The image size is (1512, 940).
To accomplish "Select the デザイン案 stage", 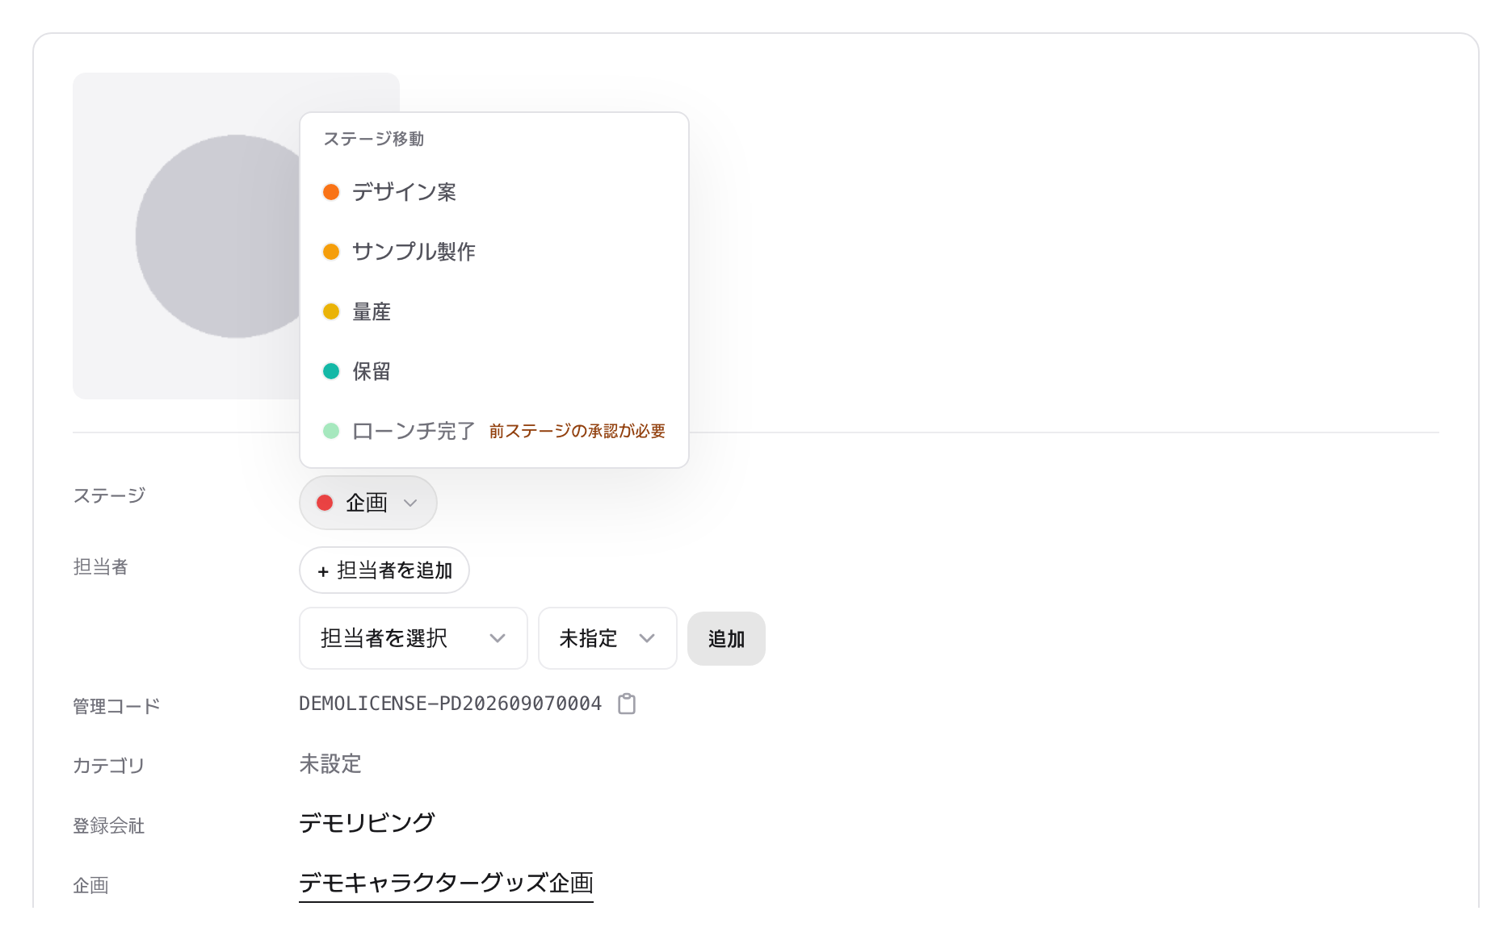I will click(494, 192).
